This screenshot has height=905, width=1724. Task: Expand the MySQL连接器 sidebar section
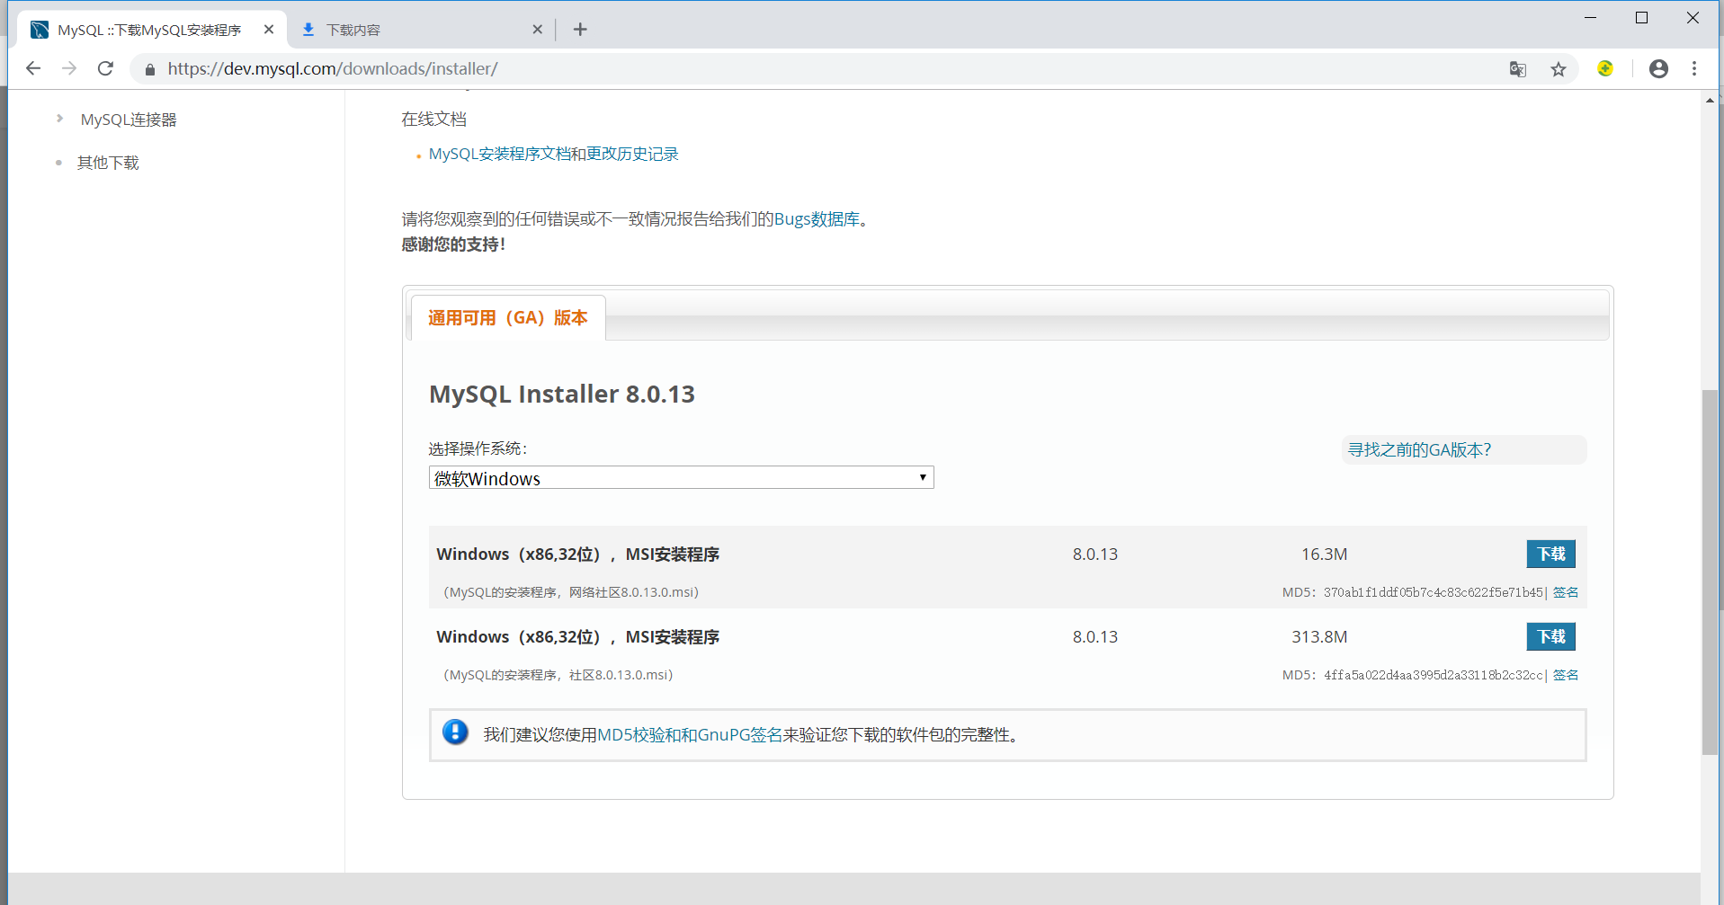127,119
